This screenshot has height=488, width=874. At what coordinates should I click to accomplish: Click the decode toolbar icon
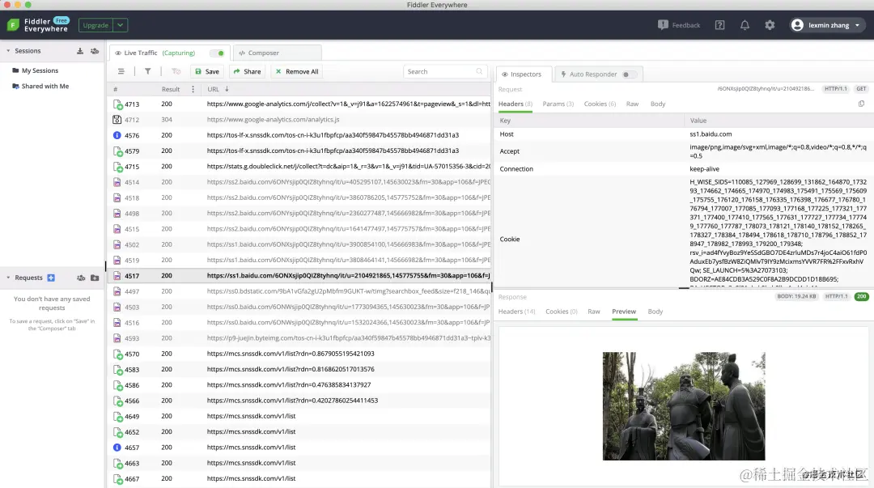click(x=176, y=71)
